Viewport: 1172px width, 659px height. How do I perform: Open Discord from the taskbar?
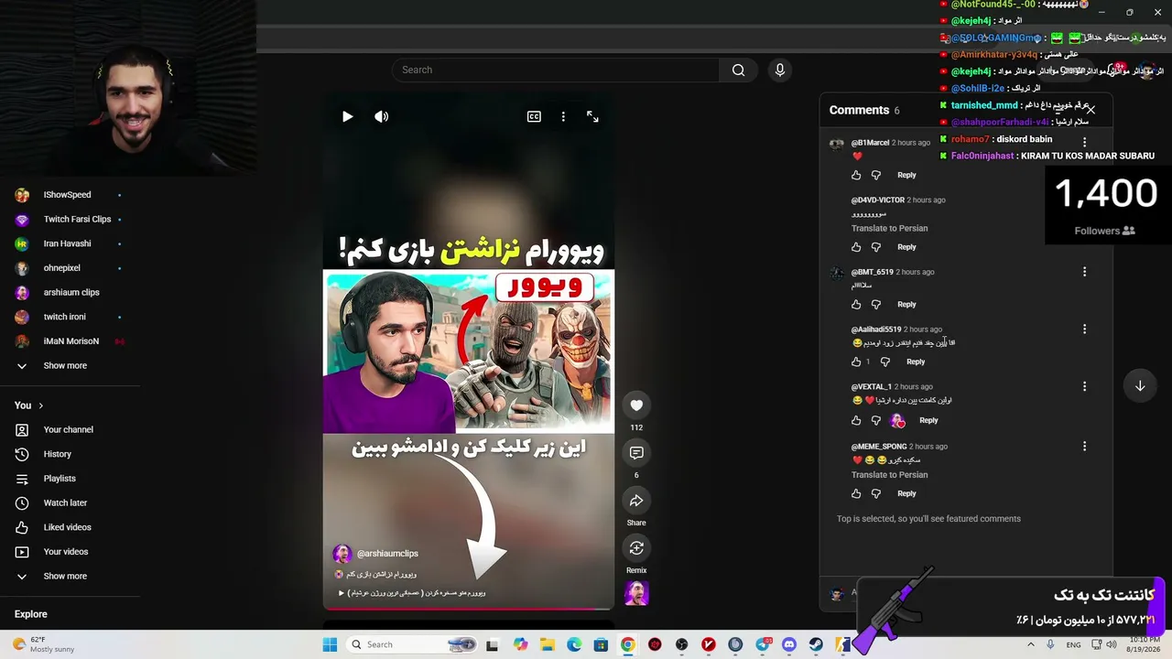coord(789,644)
